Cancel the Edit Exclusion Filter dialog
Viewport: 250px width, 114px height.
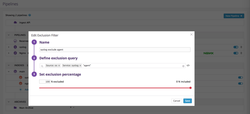pyautogui.click(x=177, y=101)
